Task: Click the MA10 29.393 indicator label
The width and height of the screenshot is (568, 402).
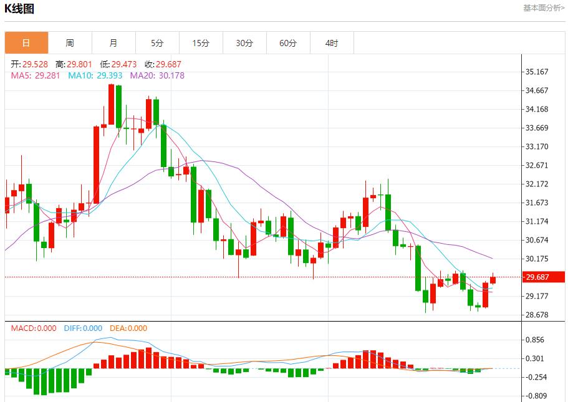Action: [95, 75]
